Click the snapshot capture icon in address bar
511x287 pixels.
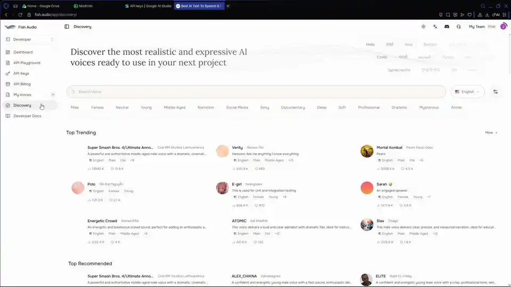448,15
